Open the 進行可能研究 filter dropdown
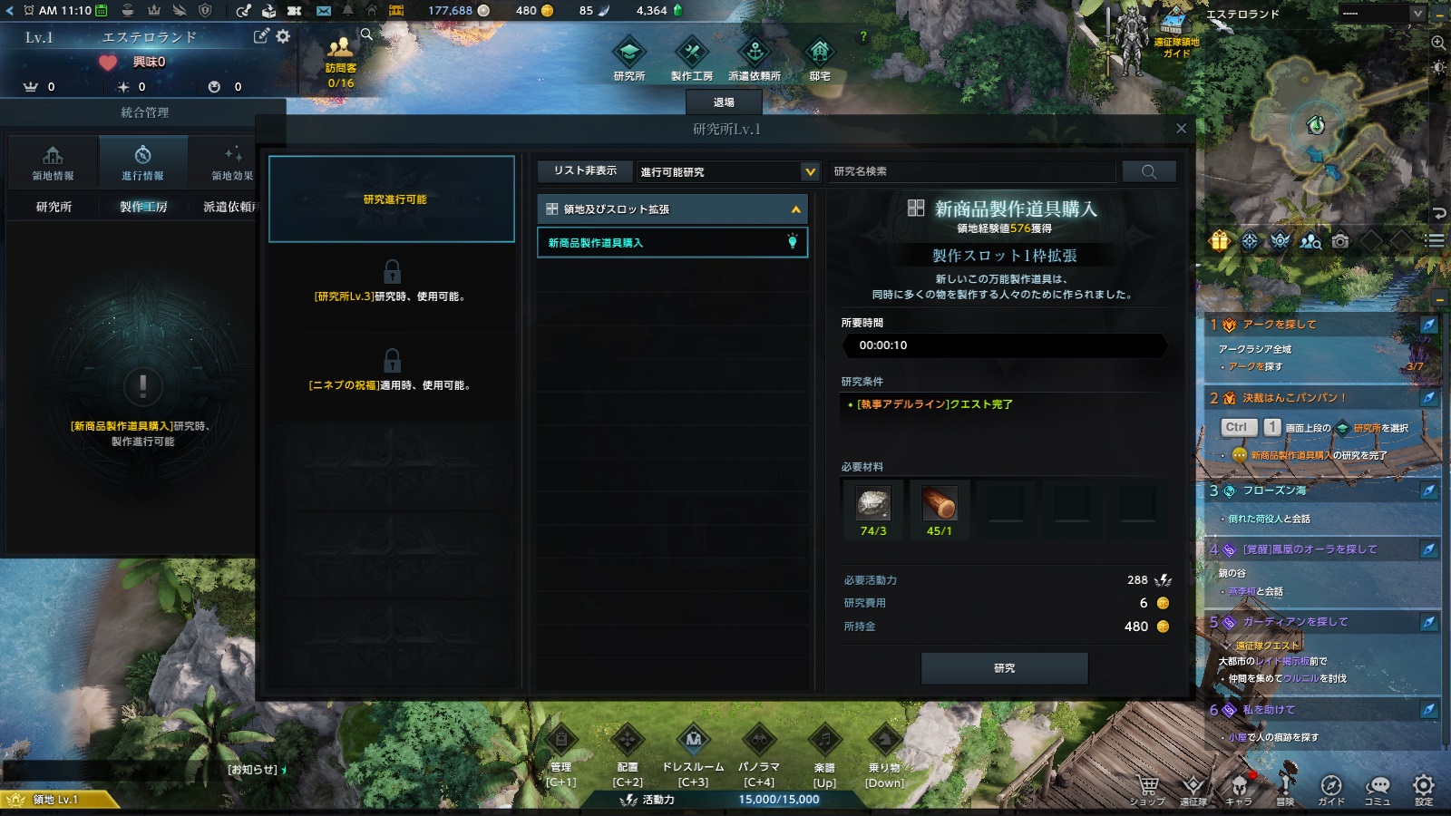The image size is (1451, 816). pyautogui.click(x=728, y=171)
